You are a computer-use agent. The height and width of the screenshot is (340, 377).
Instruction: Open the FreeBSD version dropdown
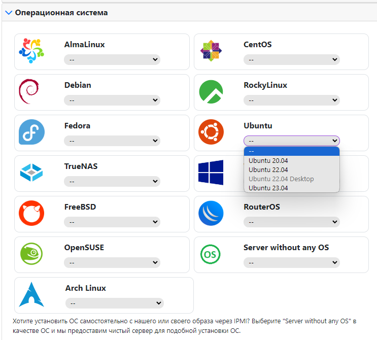[112, 222]
